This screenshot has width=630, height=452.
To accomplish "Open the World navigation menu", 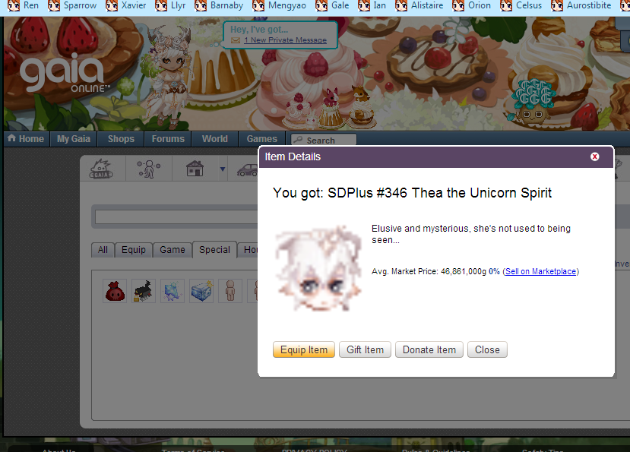I will coord(215,139).
